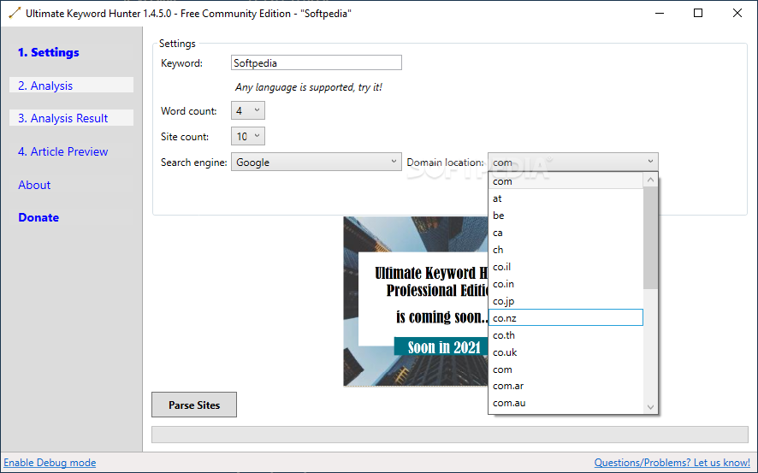This screenshot has height=473, width=758.
Task: Minimize the Ultimate Keyword Hunter window
Action: (x=660, y=13)
